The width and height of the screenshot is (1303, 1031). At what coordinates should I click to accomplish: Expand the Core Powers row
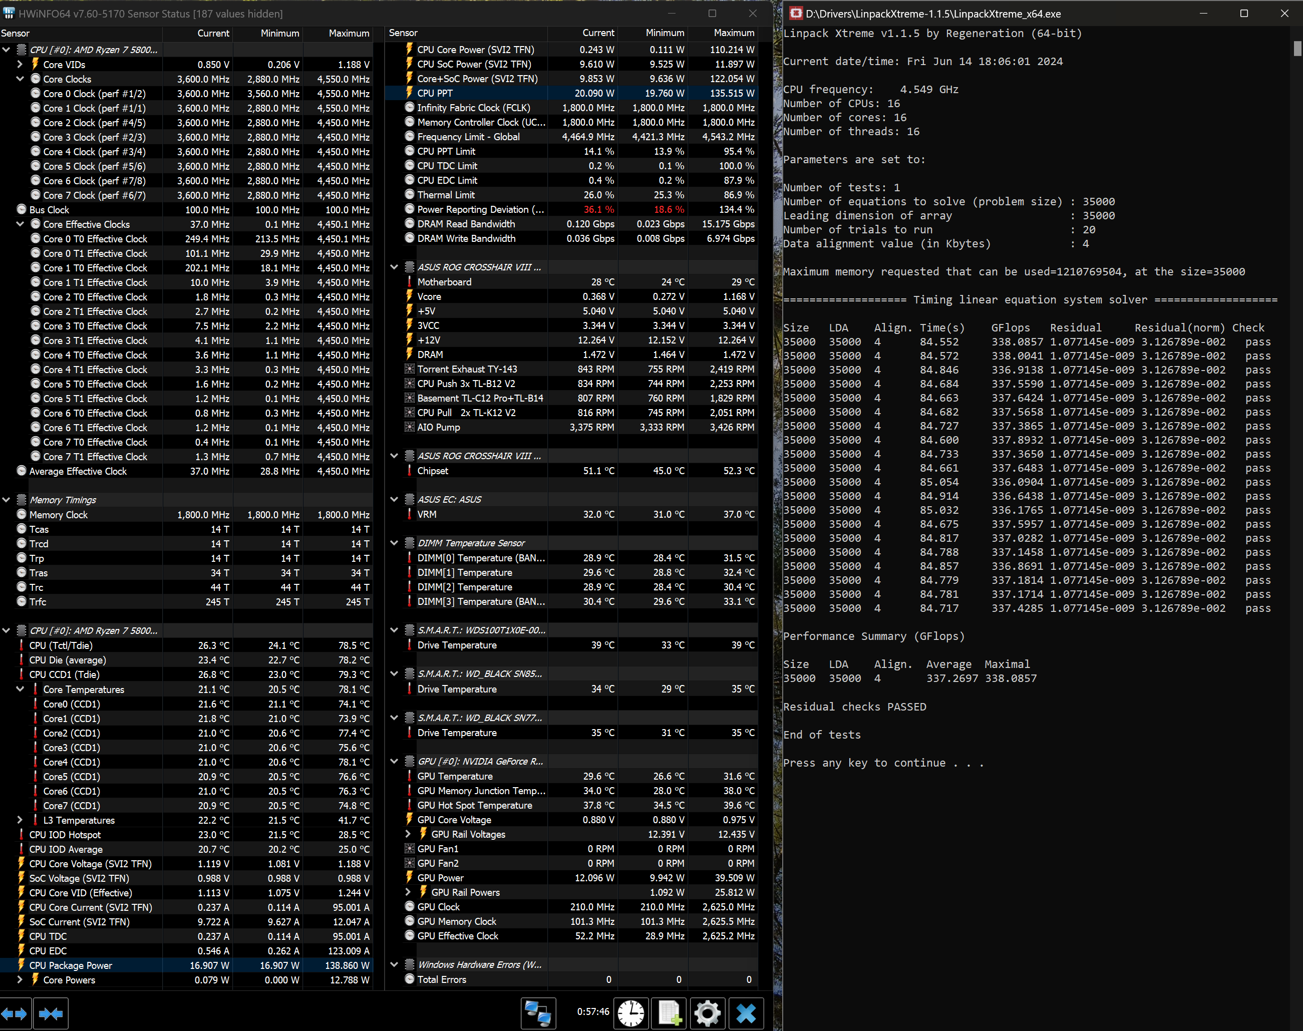tap(20, 980)
